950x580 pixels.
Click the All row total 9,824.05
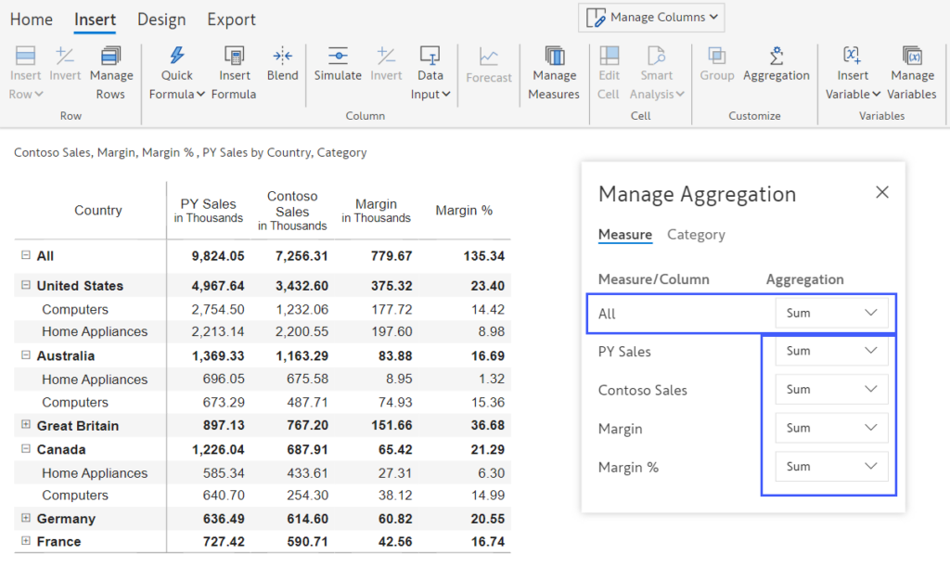pos(218,256)
